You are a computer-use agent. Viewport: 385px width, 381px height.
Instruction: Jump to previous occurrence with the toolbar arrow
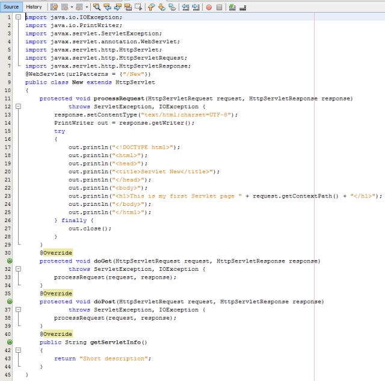(x=107, y=7)
